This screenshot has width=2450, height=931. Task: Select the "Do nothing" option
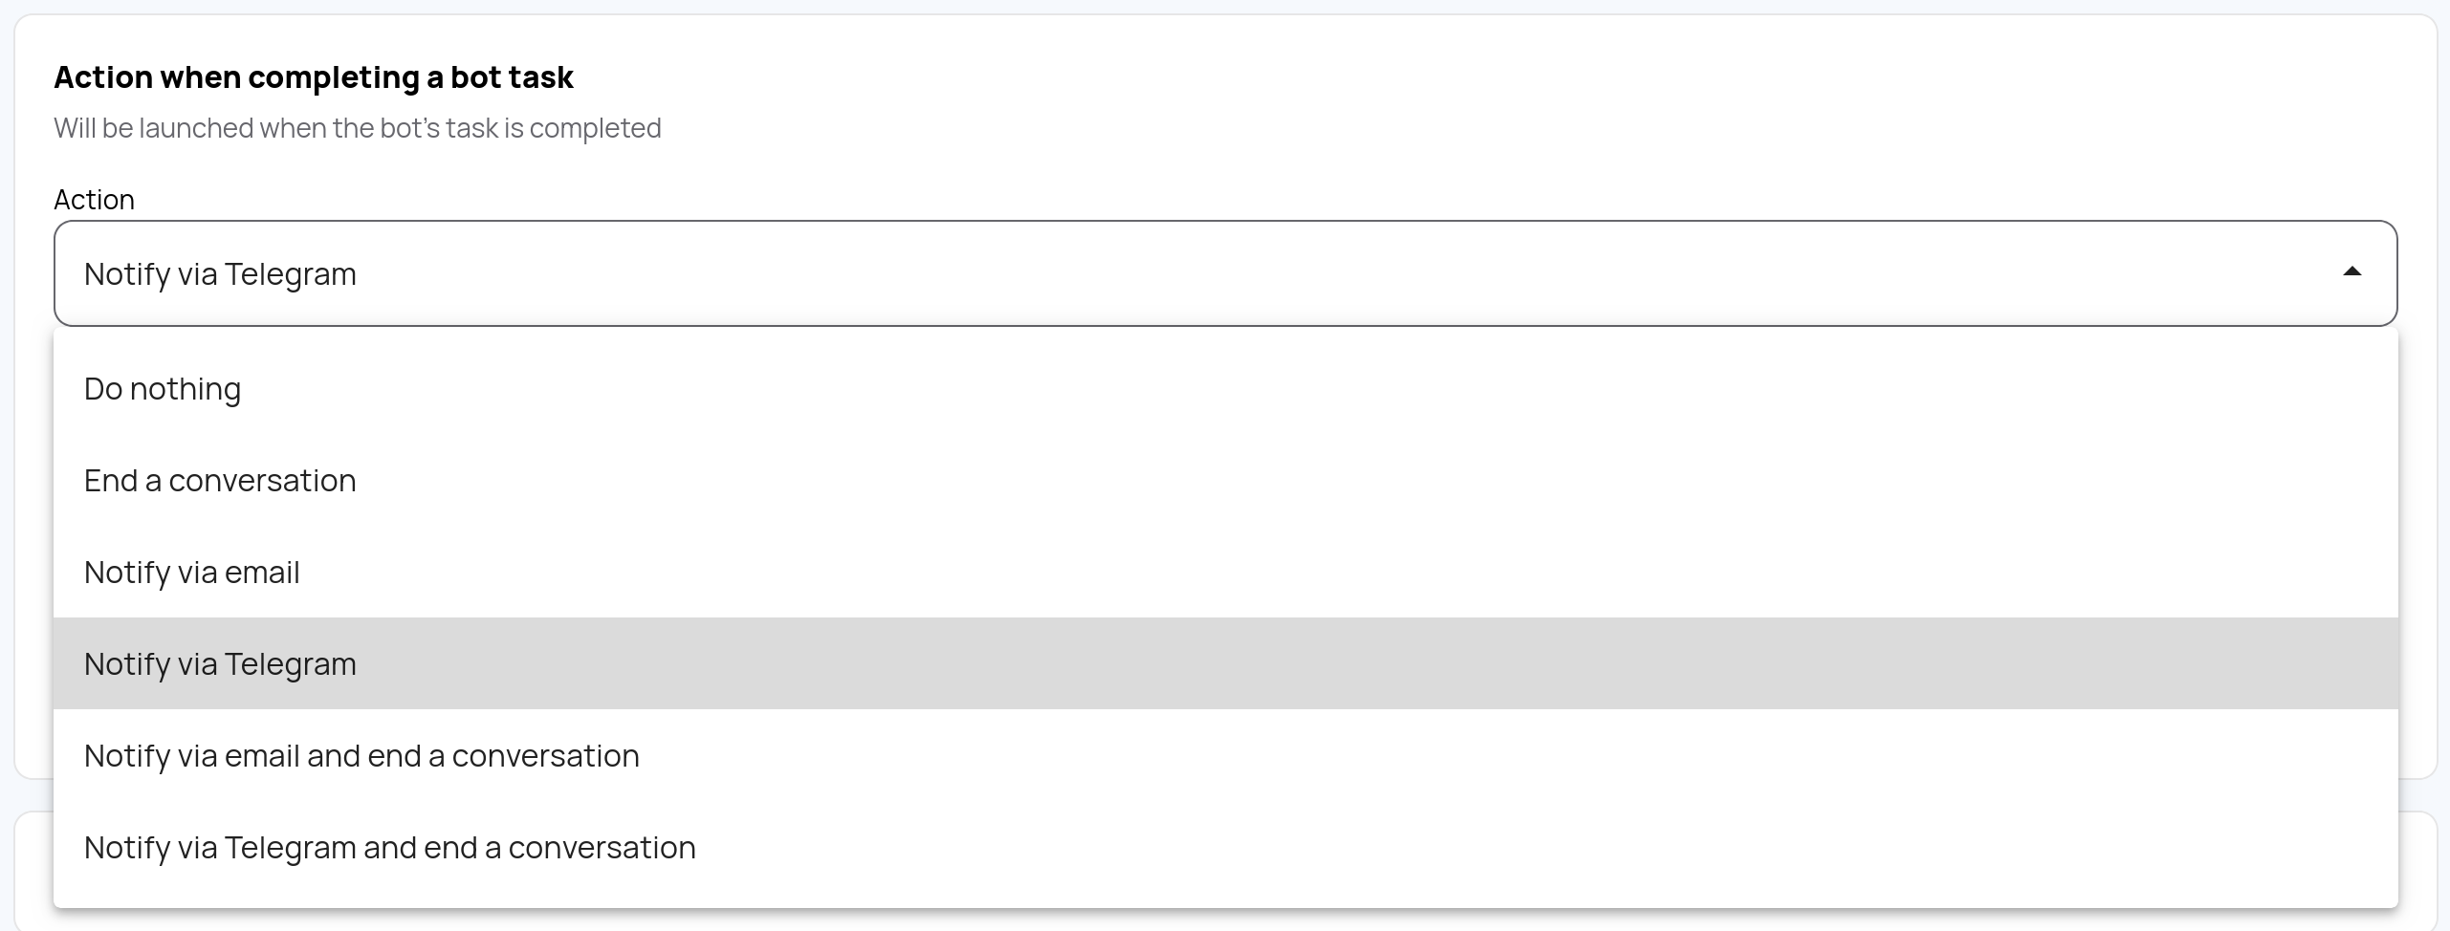point(163,389)
